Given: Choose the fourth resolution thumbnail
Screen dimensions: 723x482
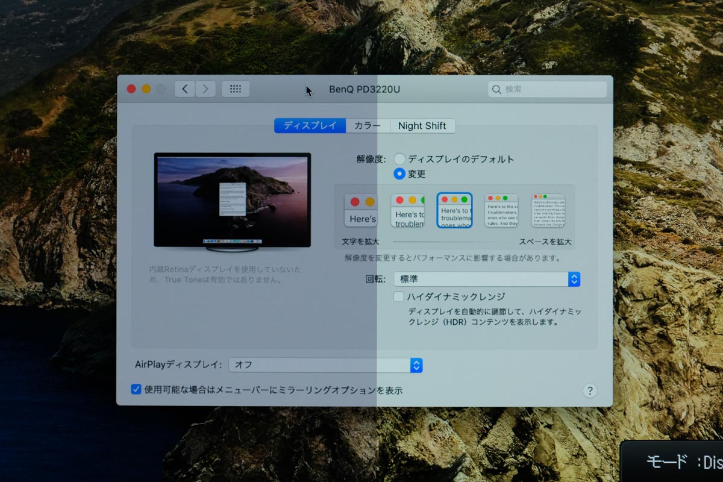Looking at the screenshot, I should [x=501, y=210].
